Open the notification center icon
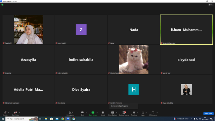Image resolution: width=215 pixels, height=121 pixels. [x=212, y=119]
